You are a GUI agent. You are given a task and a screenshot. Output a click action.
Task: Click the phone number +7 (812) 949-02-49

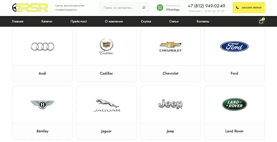click(x=206, y=6)
